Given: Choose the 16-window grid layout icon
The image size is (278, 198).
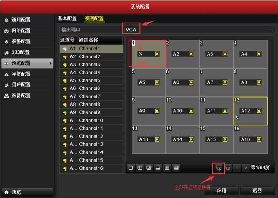Looking at the screenshot, I should point(176,168).
